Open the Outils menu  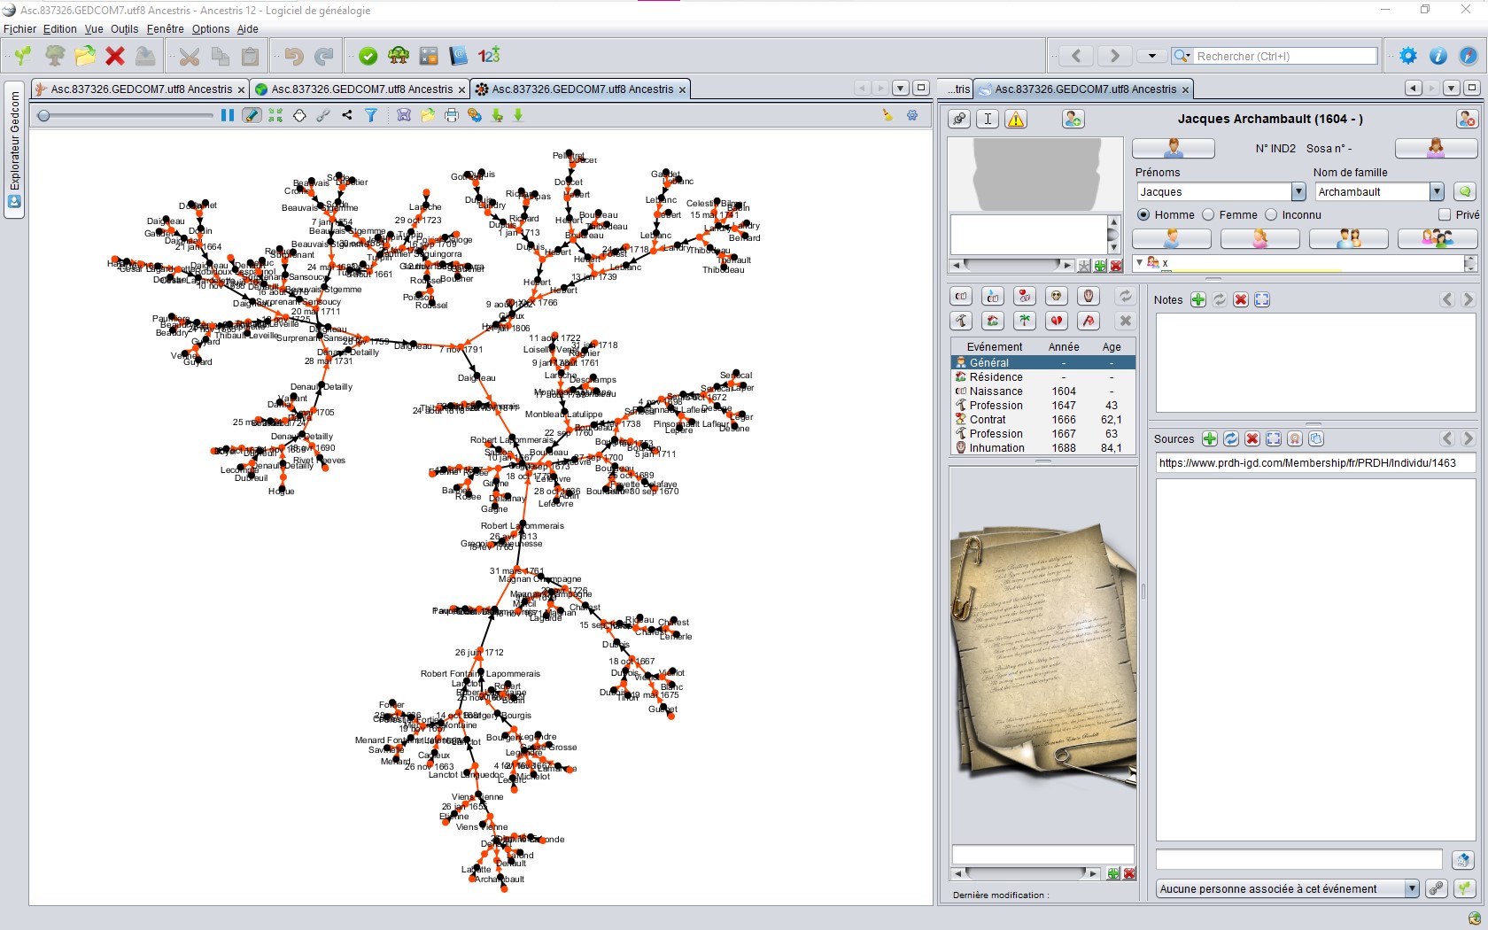pos(124,29)
